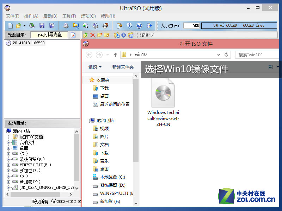Click the Add files icon
The width and height of the screenshot is (282, 211).
click(x=119, y=26)
